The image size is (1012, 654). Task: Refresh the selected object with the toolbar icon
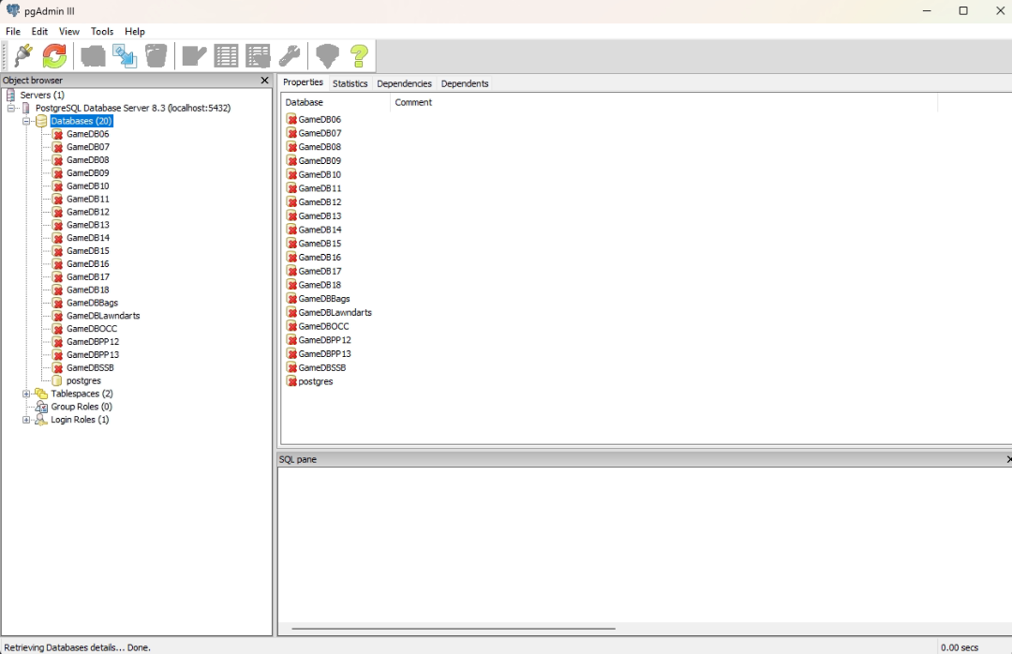55,56
